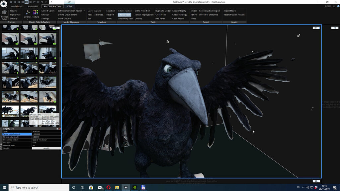Click the Simplify Tool panel dock icon
Screen dimensions: 340x191
tap(57, 129)
